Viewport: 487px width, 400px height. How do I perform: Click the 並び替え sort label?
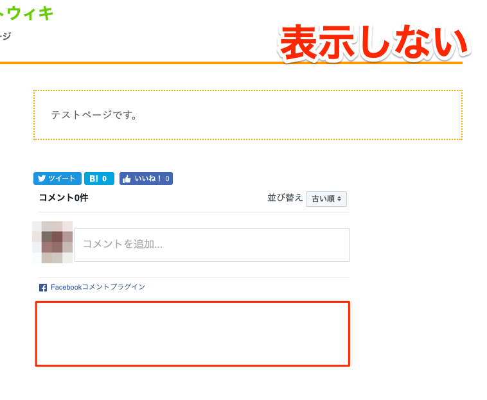click(285, 198)
